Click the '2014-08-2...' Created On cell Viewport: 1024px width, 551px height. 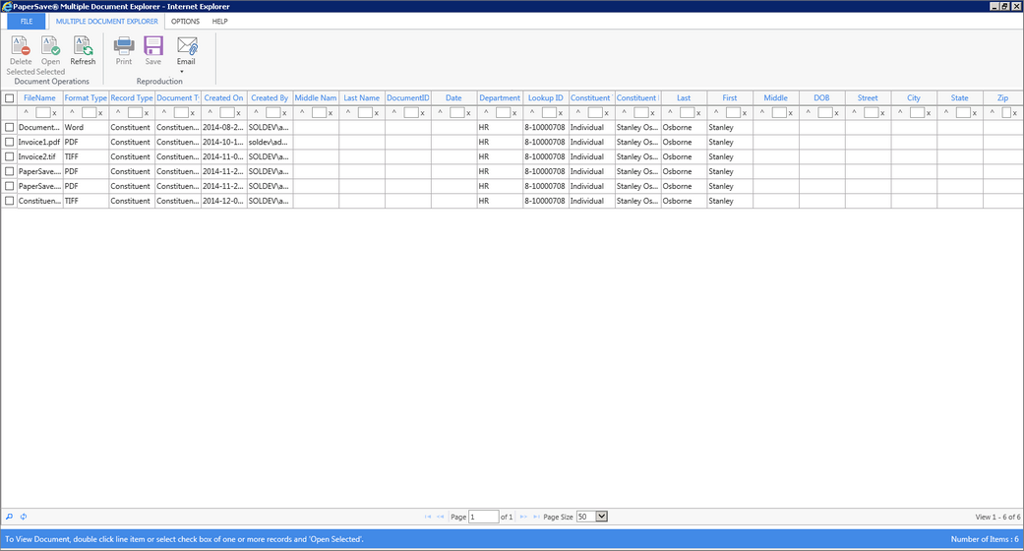coord(222,128)
